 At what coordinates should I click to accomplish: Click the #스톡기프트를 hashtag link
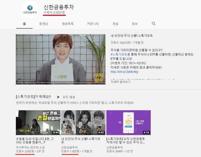tap(120, 54)
